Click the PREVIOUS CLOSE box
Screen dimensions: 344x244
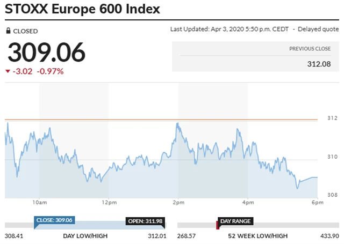click(x=255, y=56)
